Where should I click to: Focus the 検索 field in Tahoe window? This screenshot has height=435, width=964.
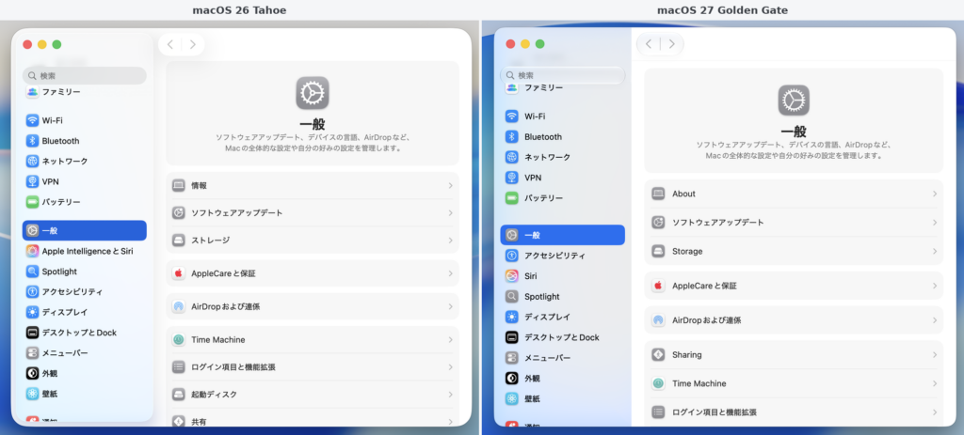point(84,75)
